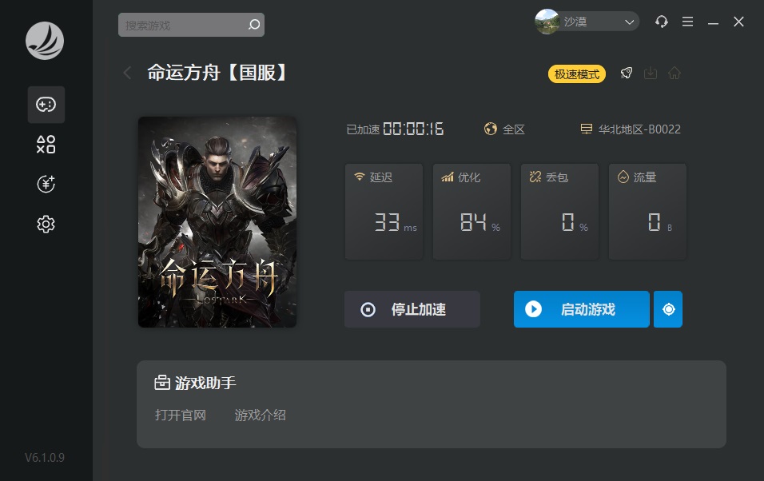Screen dimensions: 764x481
Task: Open the recharge yen sidebar icon
Action: [x=46, y=185]
